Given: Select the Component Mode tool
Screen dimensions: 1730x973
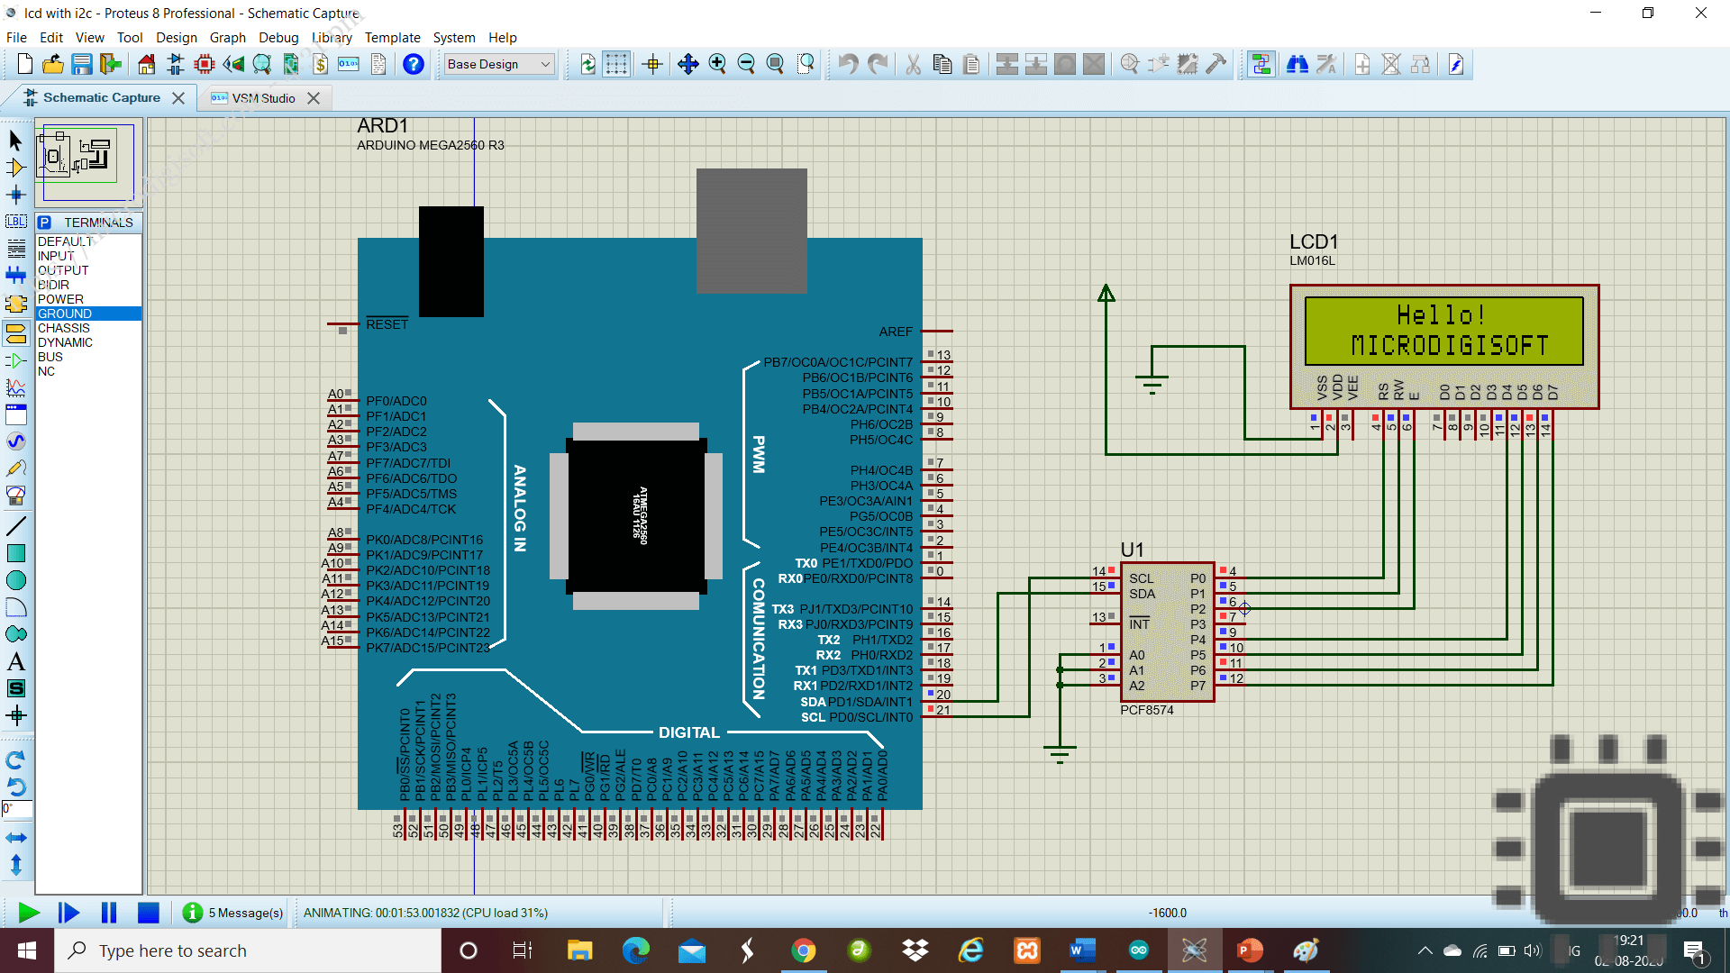Looking at the screenshot, I should click(15, 167).
